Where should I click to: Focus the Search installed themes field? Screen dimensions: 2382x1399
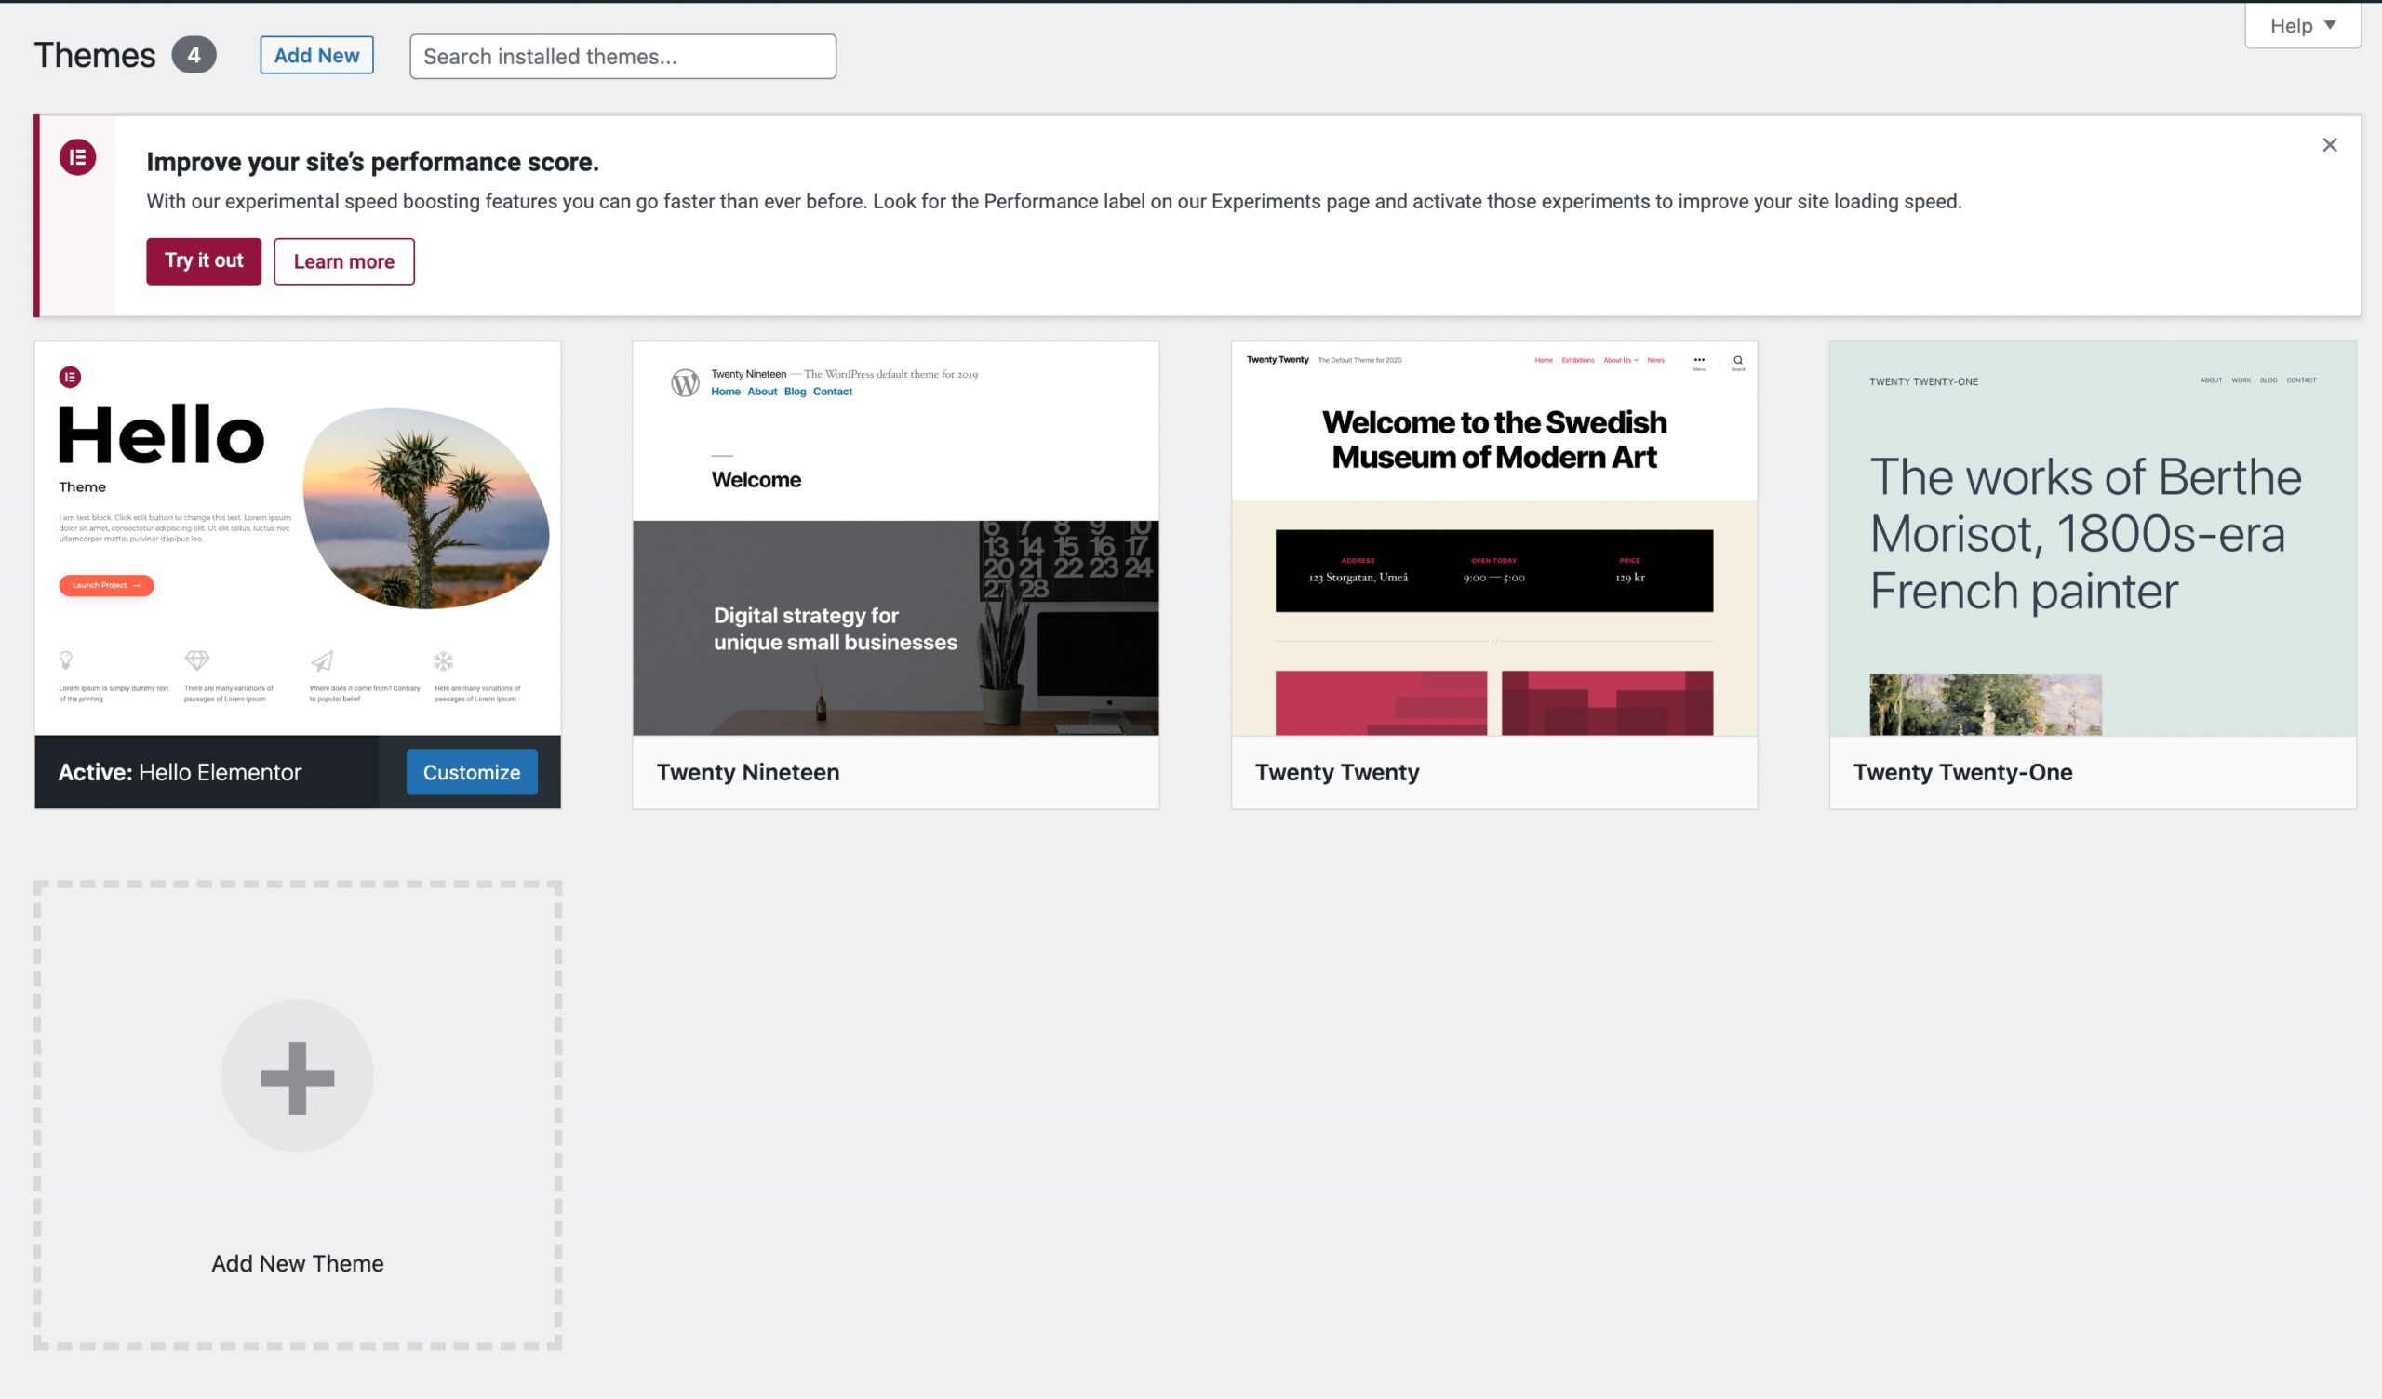point(622,57)
